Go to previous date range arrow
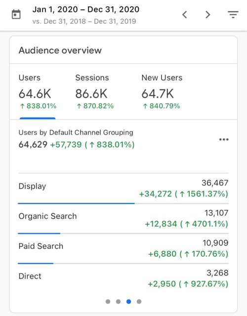Screen dimensions: 247x316 pos(184,15)
